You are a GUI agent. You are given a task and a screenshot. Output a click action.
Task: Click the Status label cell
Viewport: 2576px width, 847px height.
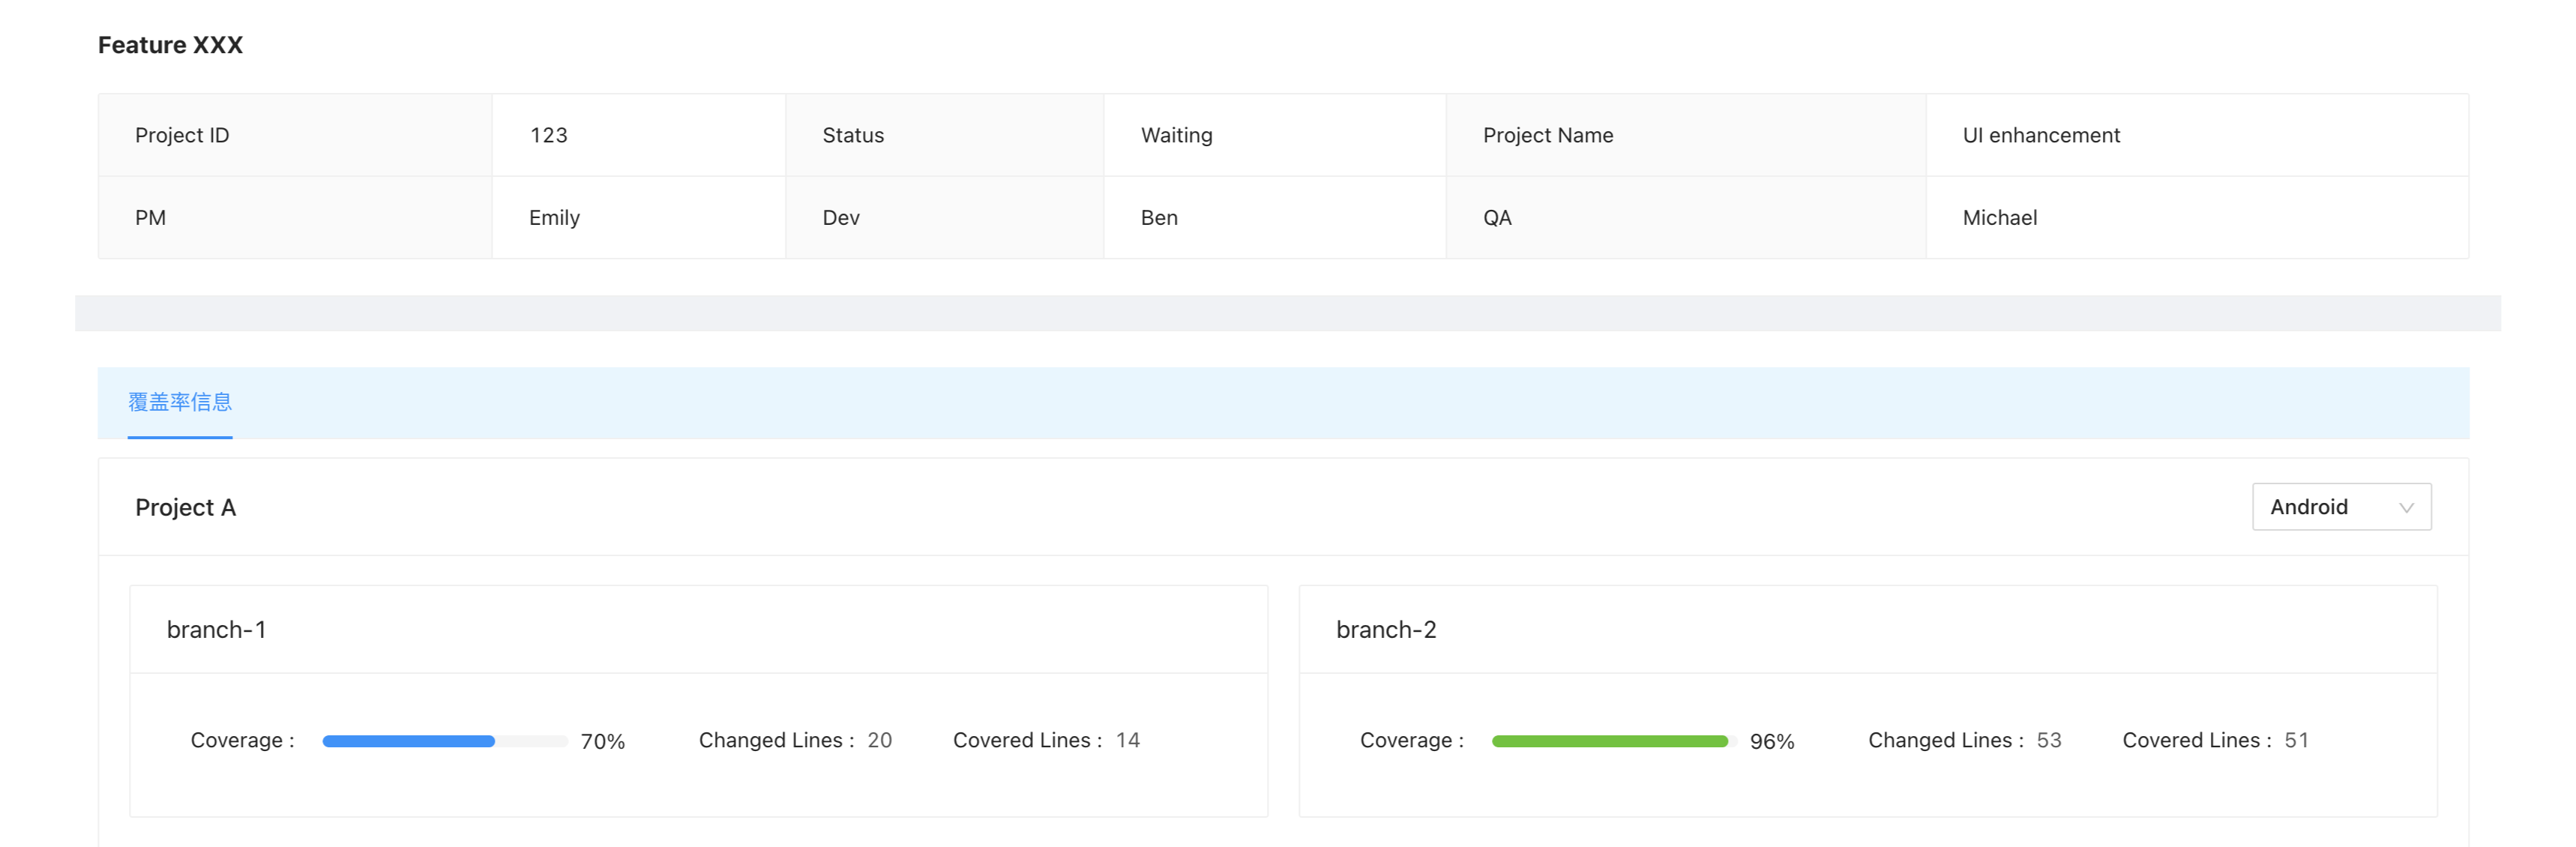coord(944,135)
